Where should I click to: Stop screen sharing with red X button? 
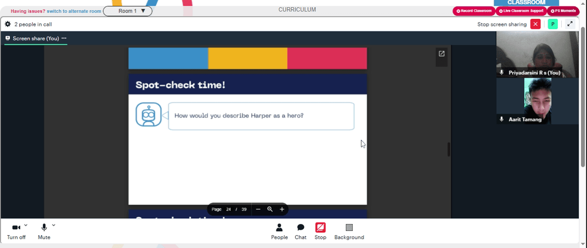[535, 24]
